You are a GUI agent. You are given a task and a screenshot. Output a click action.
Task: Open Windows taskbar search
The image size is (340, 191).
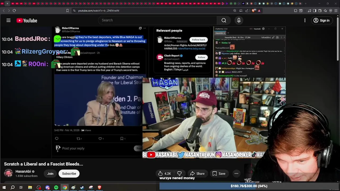(x=12, y=188)
